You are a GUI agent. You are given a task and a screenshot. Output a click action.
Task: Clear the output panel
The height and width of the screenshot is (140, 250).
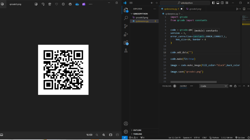point(231,86)
